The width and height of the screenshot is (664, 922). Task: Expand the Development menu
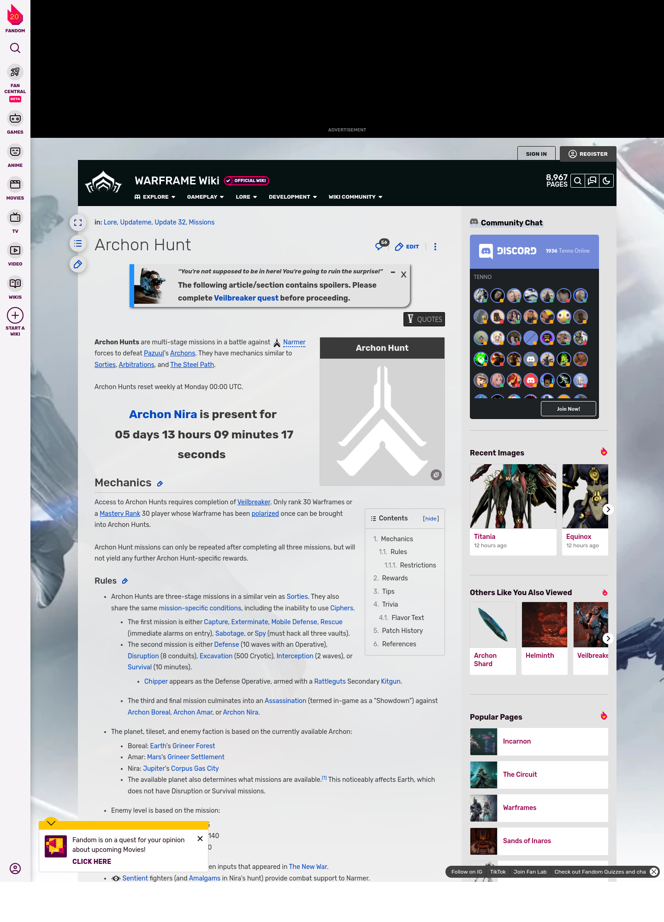293,197
